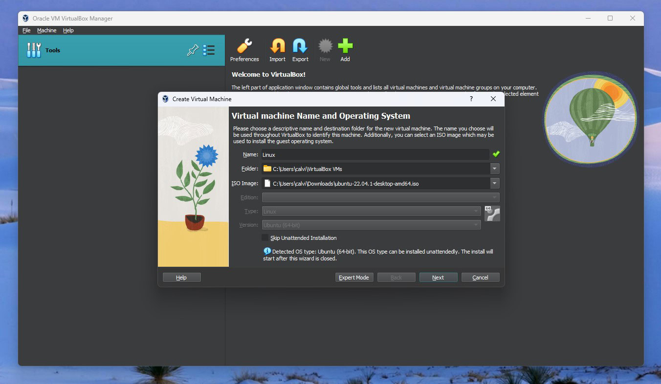The height and width of the screenshot is (384, 661).
Task: Open Preferences from the toolbar
Action: tap(244, 51)
